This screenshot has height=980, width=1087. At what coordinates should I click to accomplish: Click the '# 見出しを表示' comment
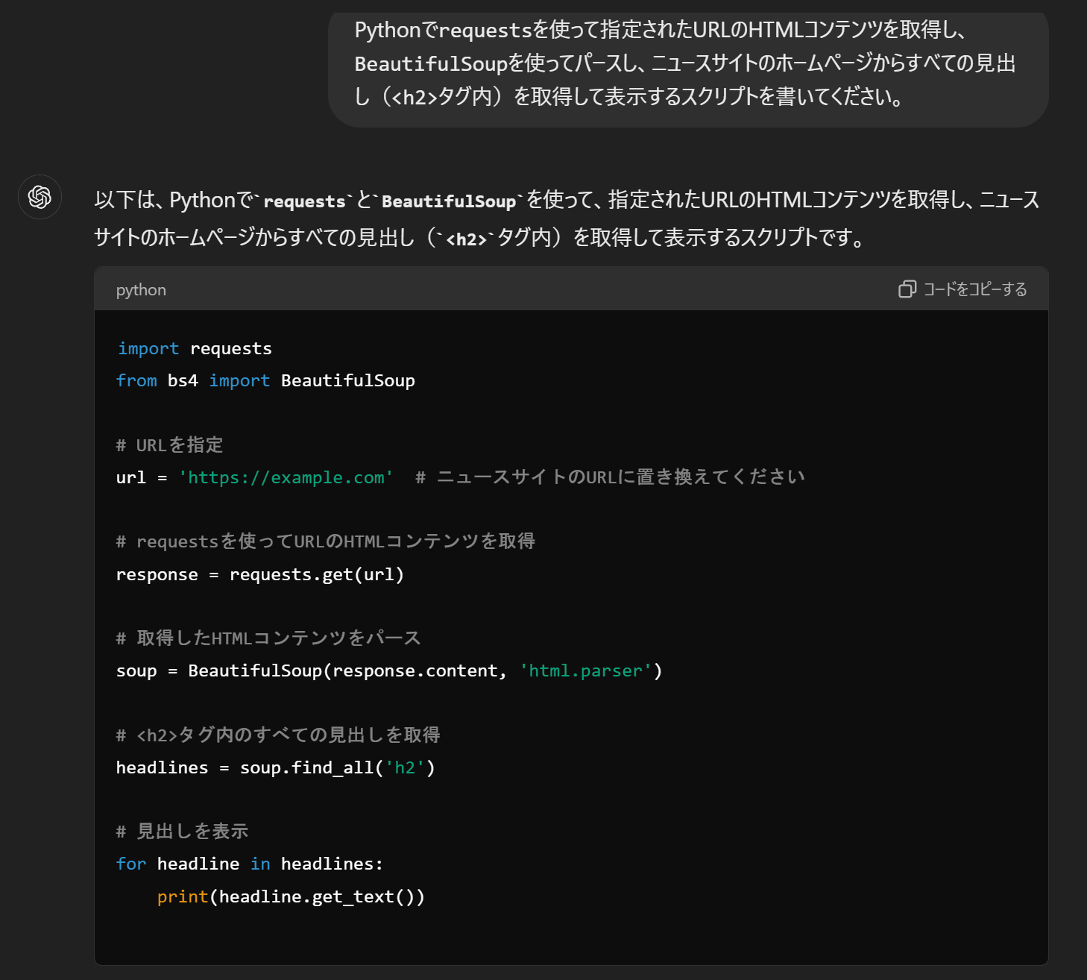point(183,832)
